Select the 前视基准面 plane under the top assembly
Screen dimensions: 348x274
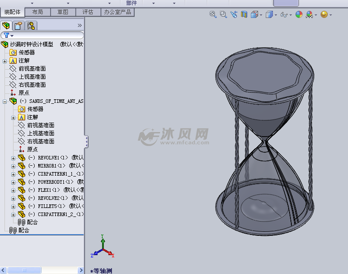click(x=32, y=69)
